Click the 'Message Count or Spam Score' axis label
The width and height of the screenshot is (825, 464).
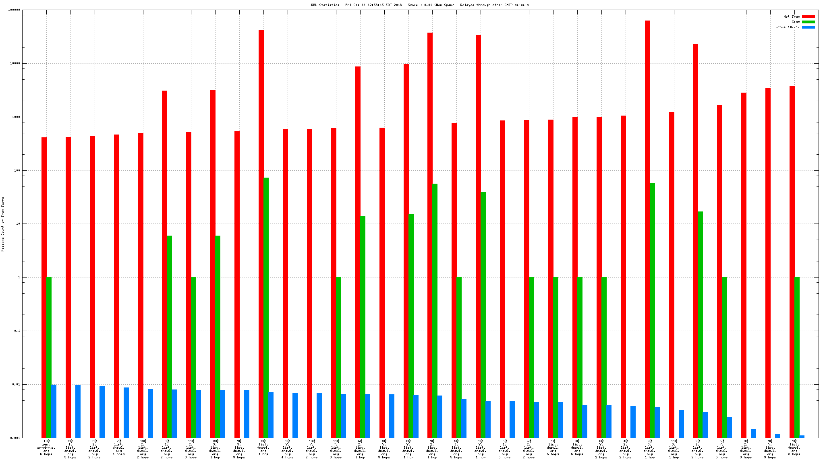pos(3,224)
